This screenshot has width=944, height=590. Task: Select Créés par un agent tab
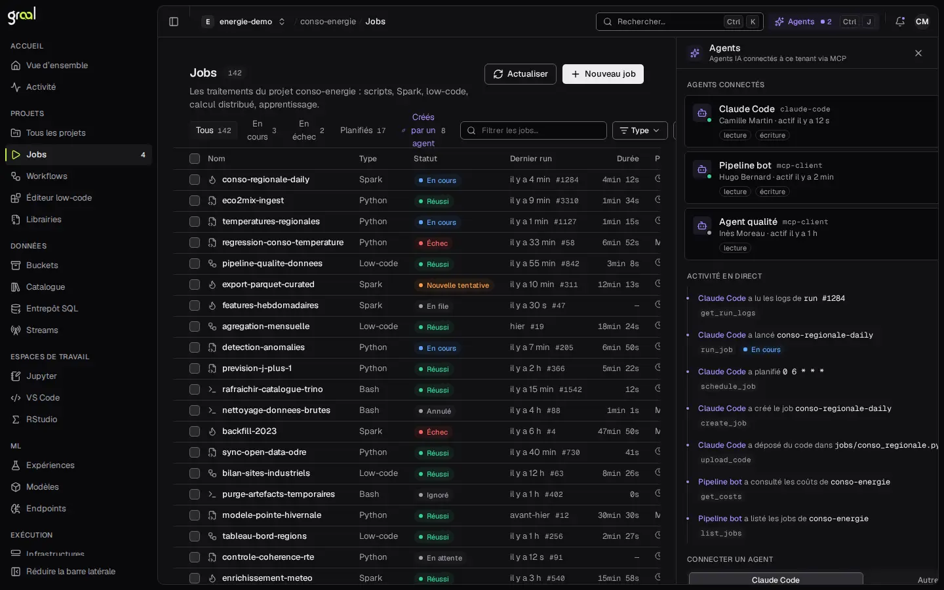coord(424,130)
